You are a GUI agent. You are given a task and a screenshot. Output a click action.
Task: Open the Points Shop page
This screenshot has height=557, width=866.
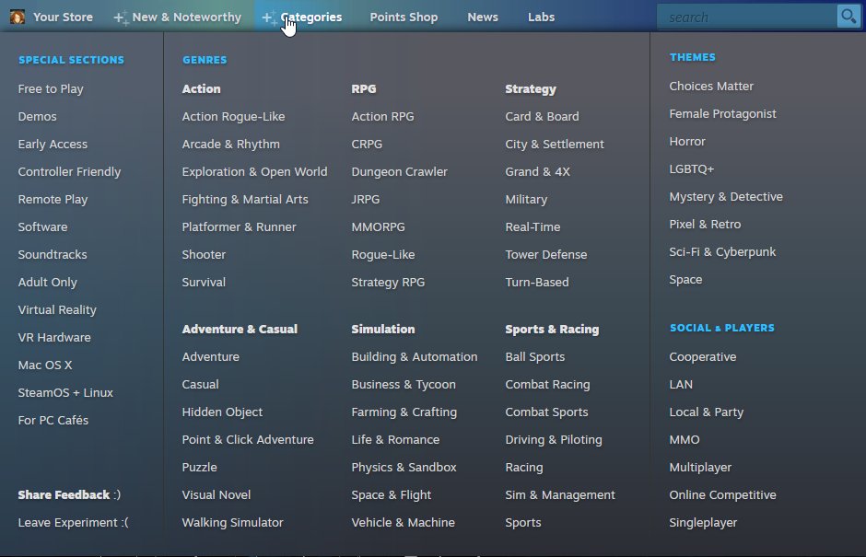pos(404,16)
